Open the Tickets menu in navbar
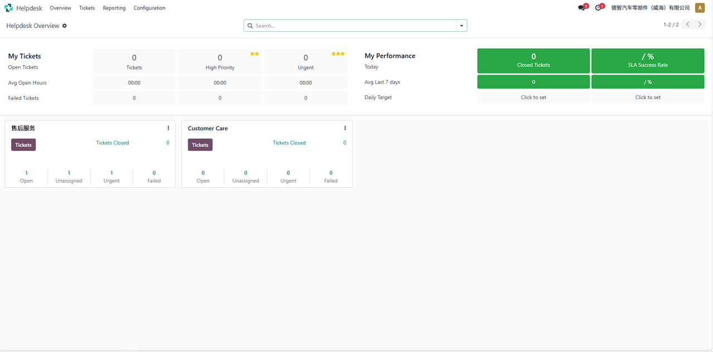The width and height of the screenshot is (713, 352). coord(87,8)
